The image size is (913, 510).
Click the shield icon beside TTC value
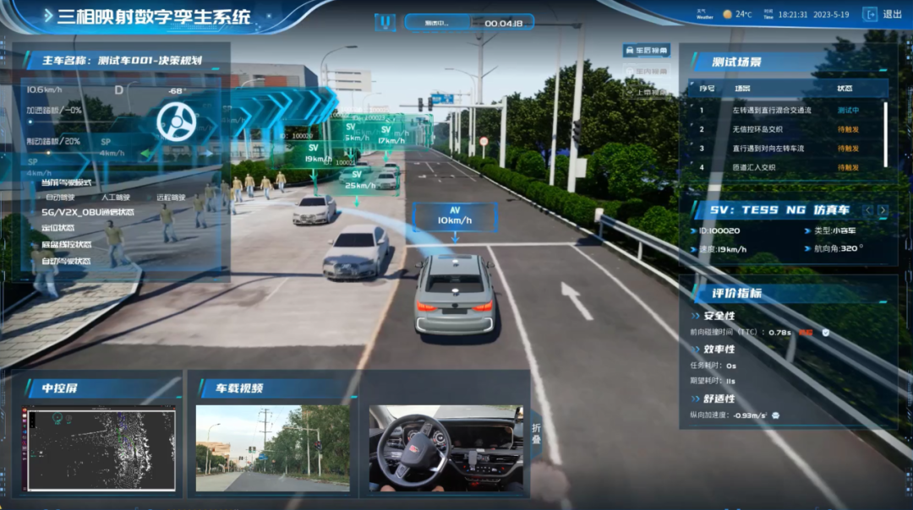point(825,333)
